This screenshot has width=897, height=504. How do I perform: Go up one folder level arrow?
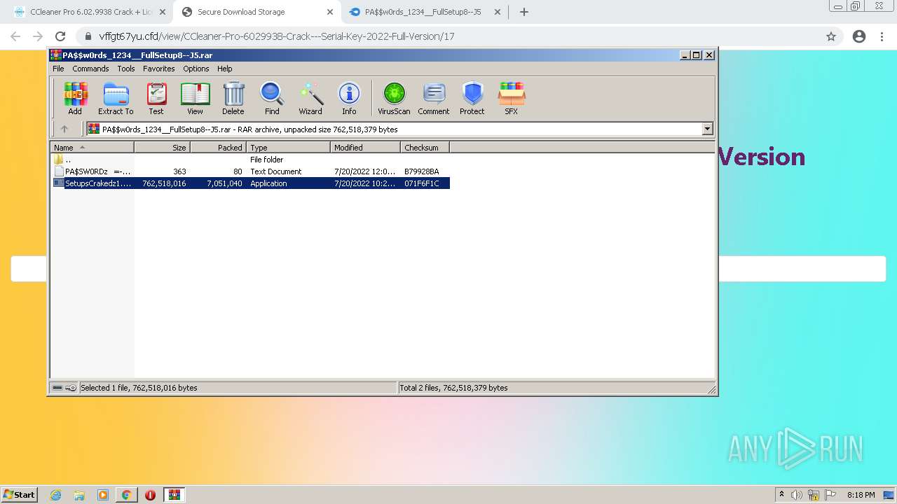pos(64,129)
